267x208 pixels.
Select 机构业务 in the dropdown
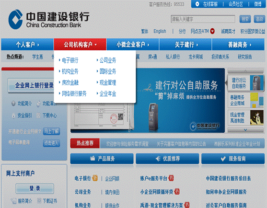coord(70,71)
